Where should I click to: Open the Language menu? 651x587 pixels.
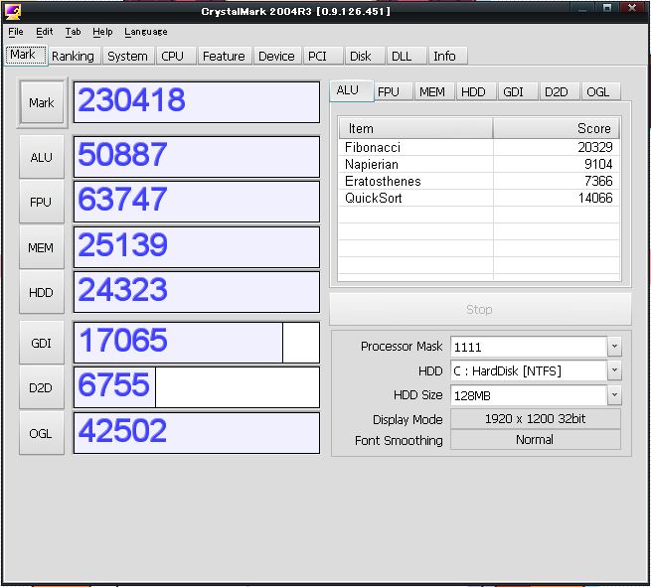tap(146, 32)
